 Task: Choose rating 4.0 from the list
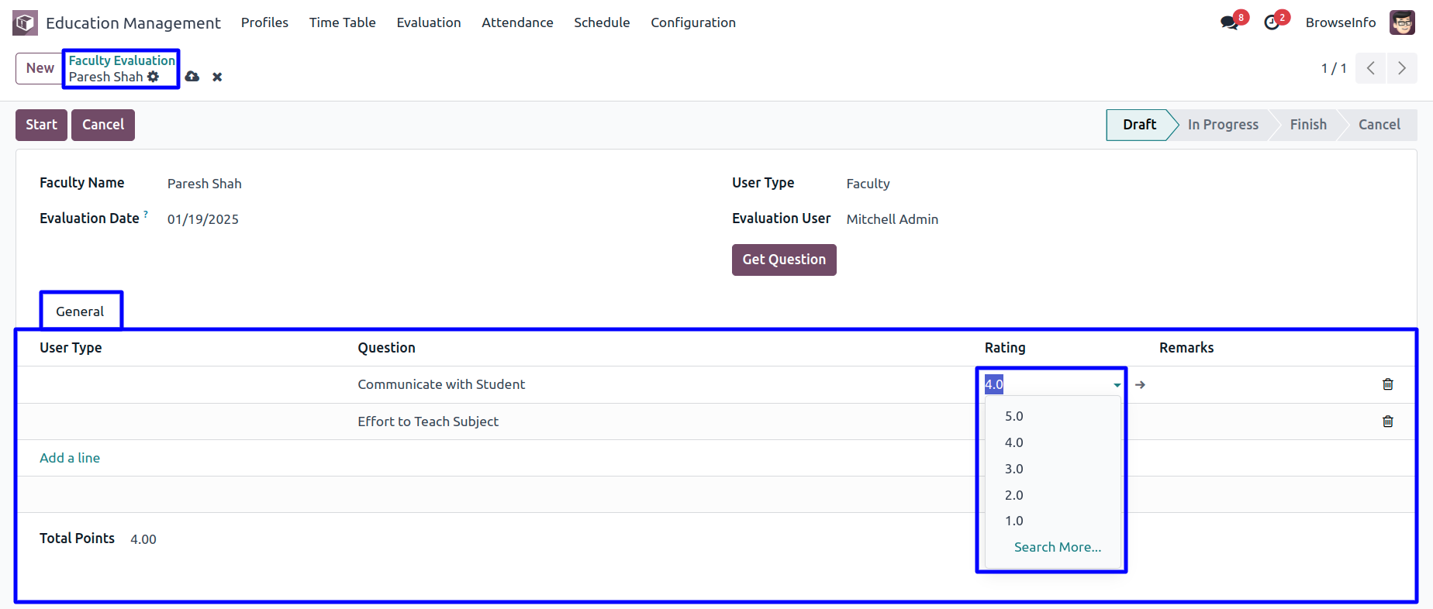click(1053, 442)
